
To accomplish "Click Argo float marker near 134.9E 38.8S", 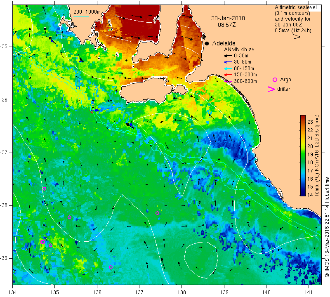I will pyautogui.click(x=50, y=245).
